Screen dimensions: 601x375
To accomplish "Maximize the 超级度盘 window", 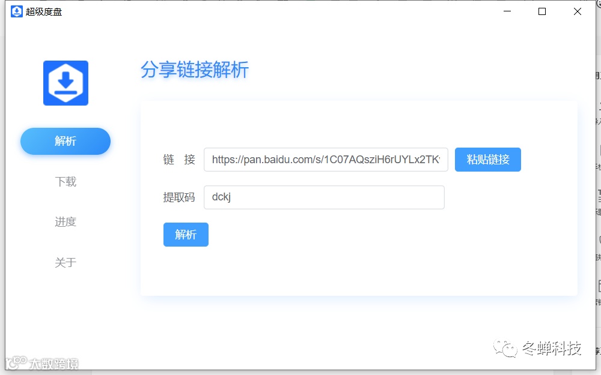I will [542, 11].
